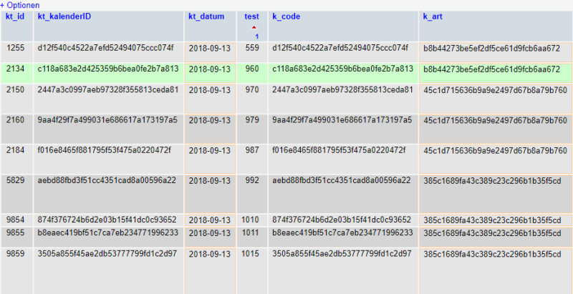The width and height of the screenshot is (573, 294).
Task: Click the kt_datum cell in row 9855
Action: [x=209, y=233]
